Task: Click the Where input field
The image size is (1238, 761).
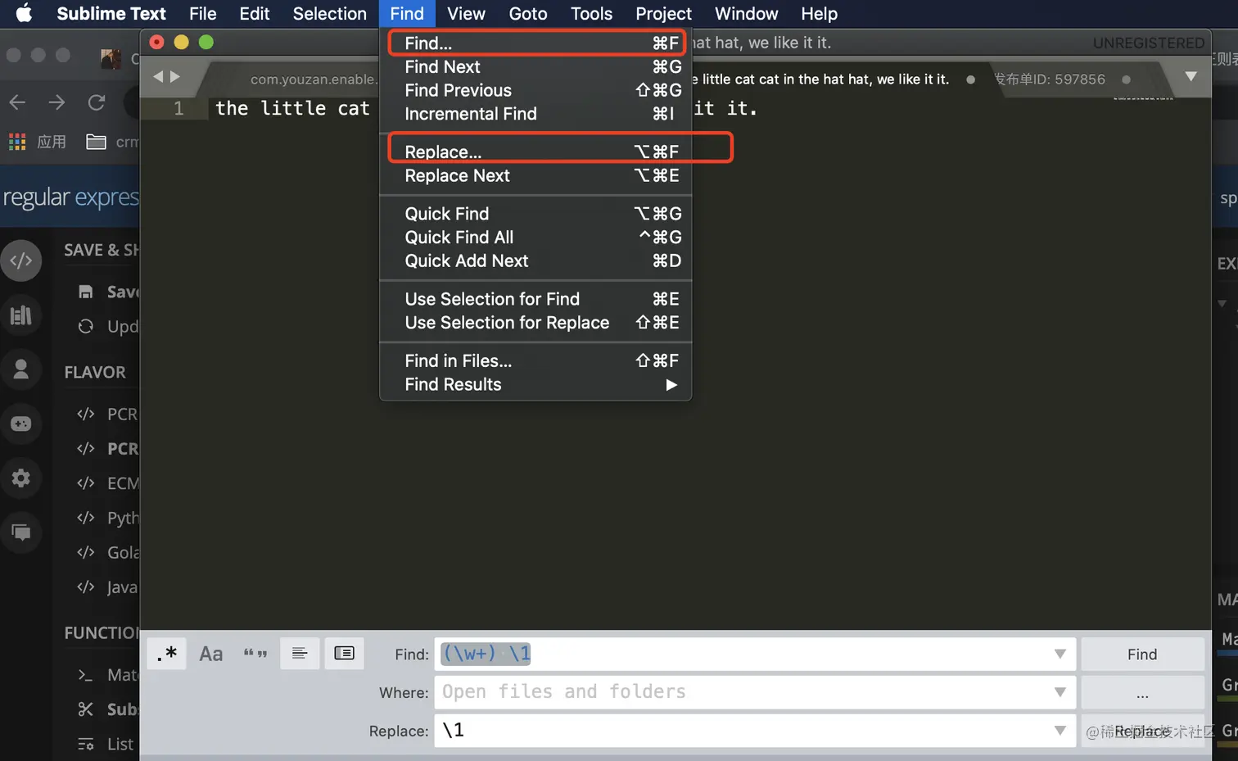Action: [755, 692]
